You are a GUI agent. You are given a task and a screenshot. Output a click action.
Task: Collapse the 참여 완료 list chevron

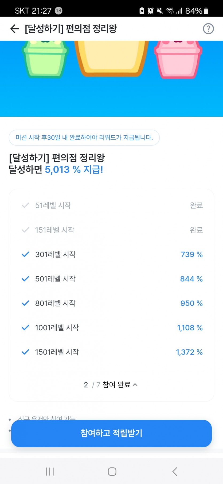tap(135, 385)
